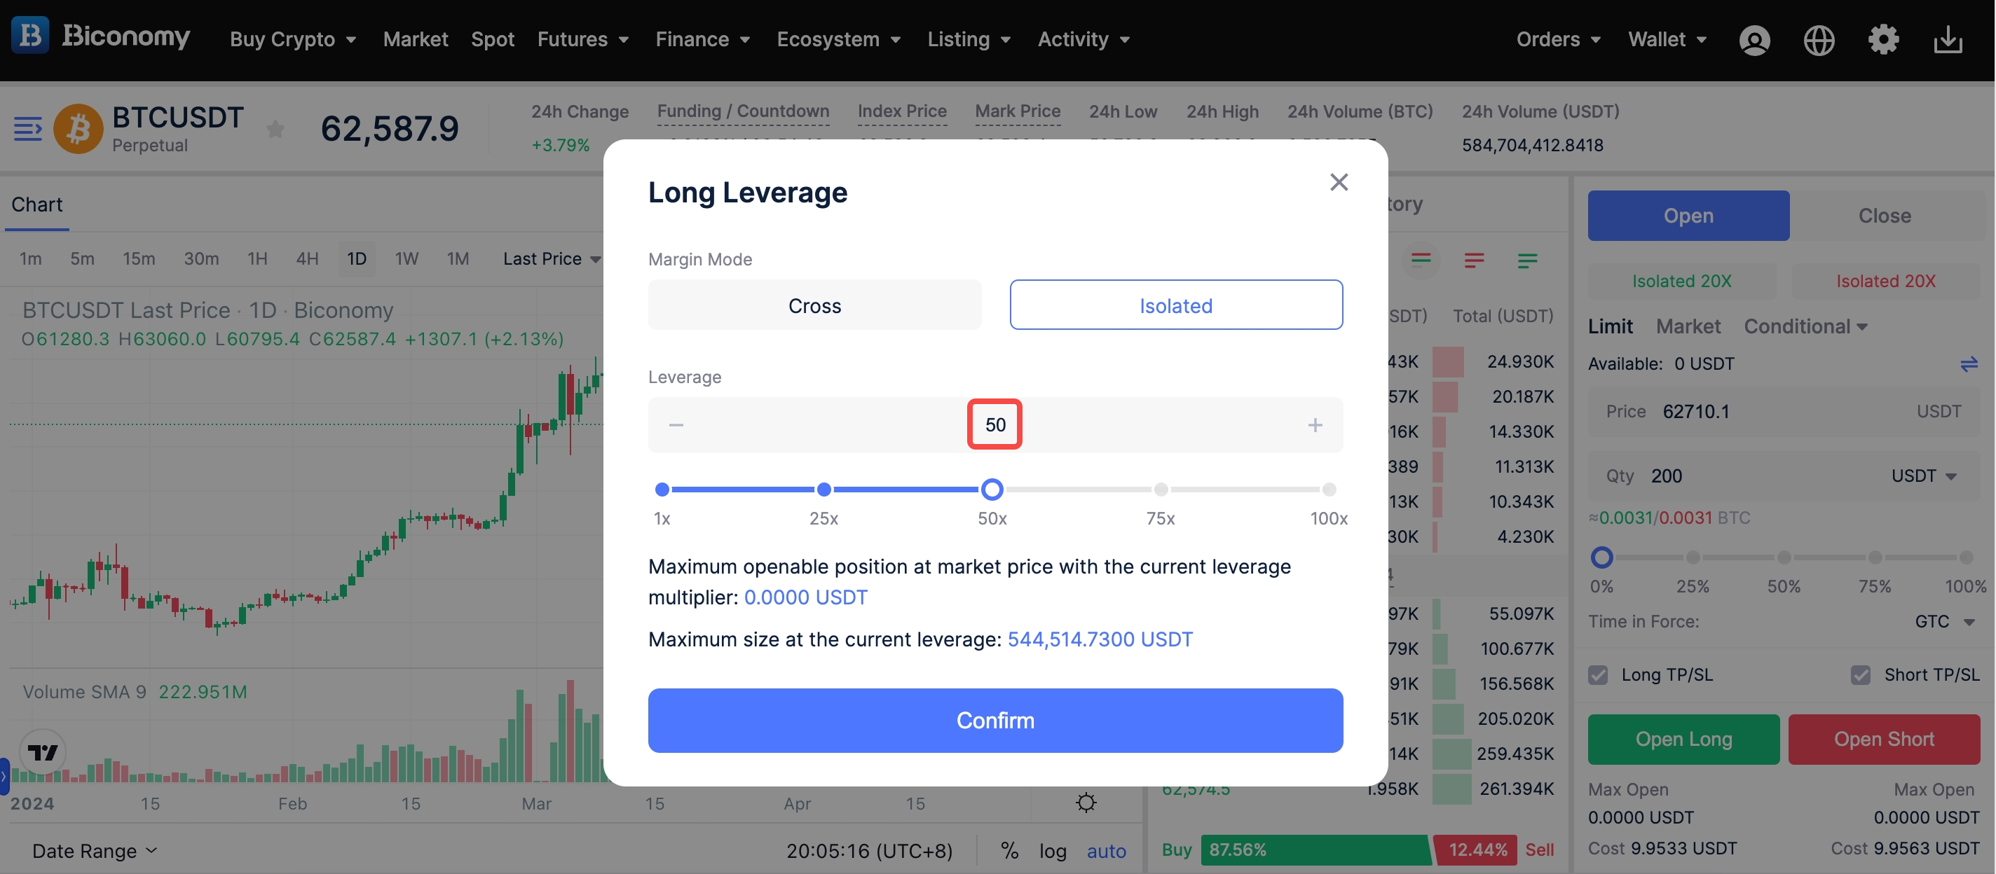Open the Conditional order type dropdown
This screenshot has height=874, width=1996.
click(1805, 326)
